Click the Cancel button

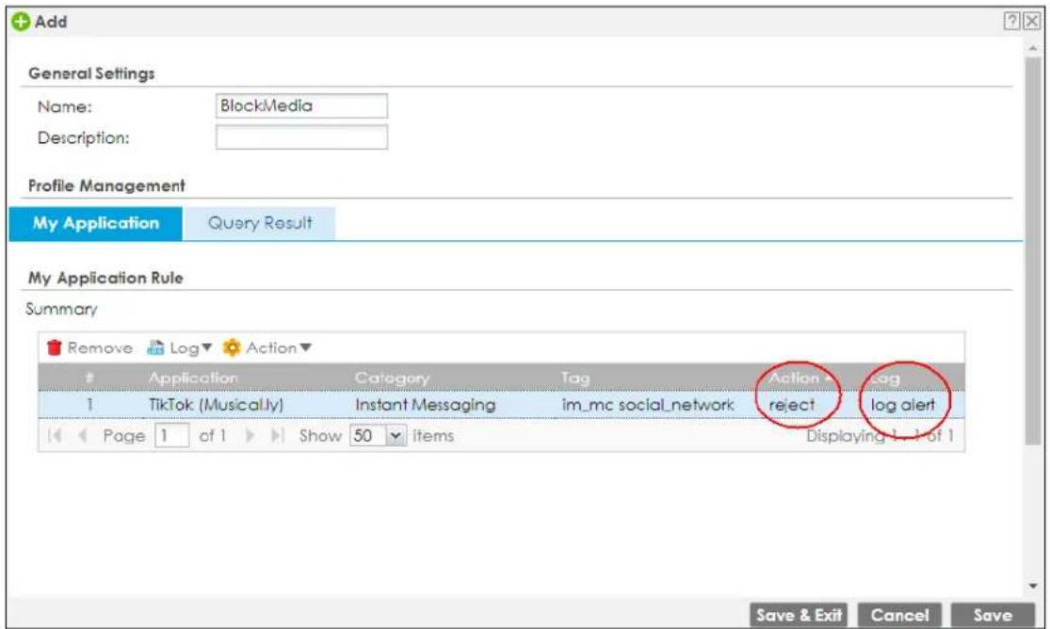(x=899, y=615)
